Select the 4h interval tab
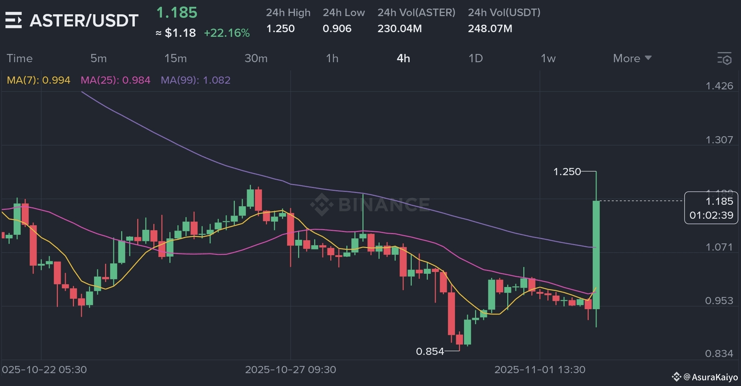741x386 pixels. coord(403,58)
